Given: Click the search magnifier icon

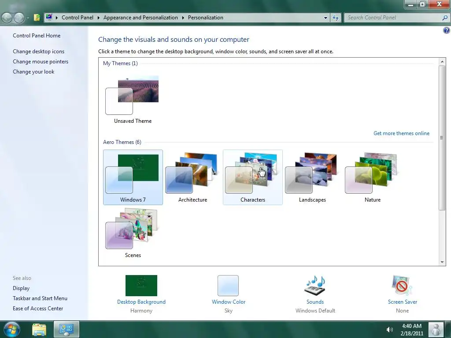Looking at the screenshot, I should pos(445,18).
